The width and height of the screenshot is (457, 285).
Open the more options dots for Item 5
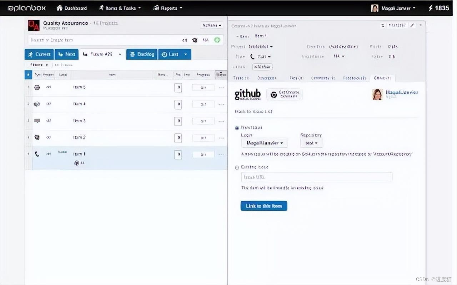point(221,88)
